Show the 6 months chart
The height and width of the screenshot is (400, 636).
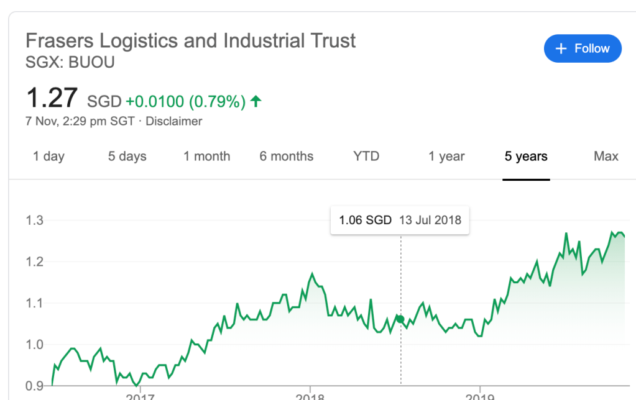tap(286, 157)
